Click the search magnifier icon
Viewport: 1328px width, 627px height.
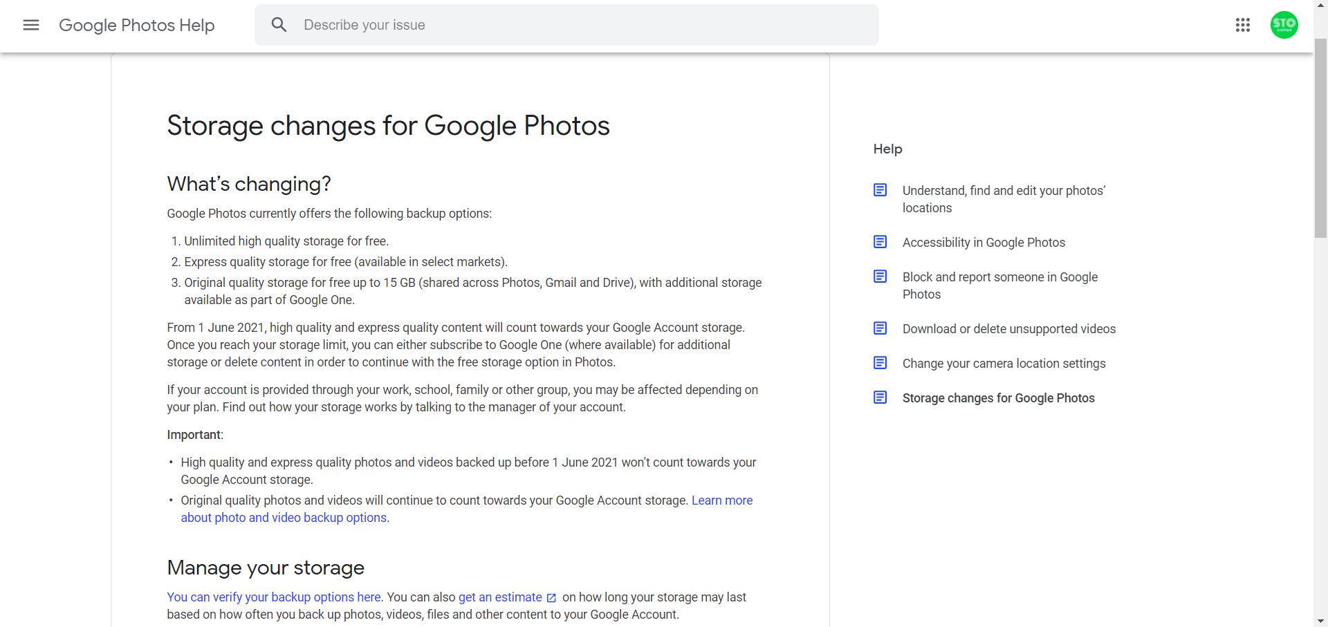click(x=279, y=26)
